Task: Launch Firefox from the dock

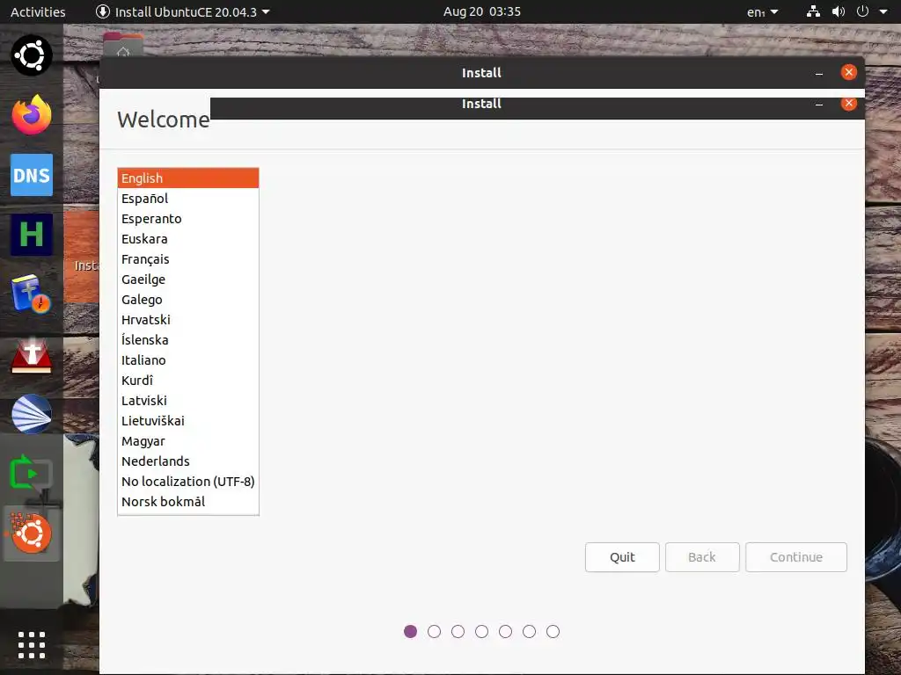Action: [32, 115]
